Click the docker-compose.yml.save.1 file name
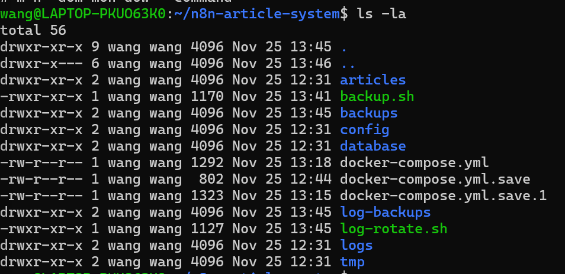Image resolution: width=565 pixels, height=274 pixels. tap(443, 195)
